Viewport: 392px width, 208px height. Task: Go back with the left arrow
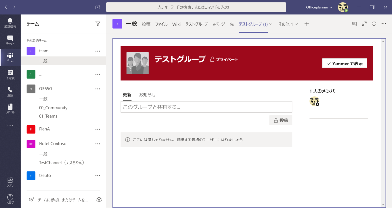6,7
